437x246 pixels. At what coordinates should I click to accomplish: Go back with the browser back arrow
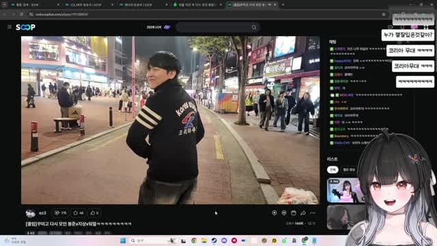(5, 14)
